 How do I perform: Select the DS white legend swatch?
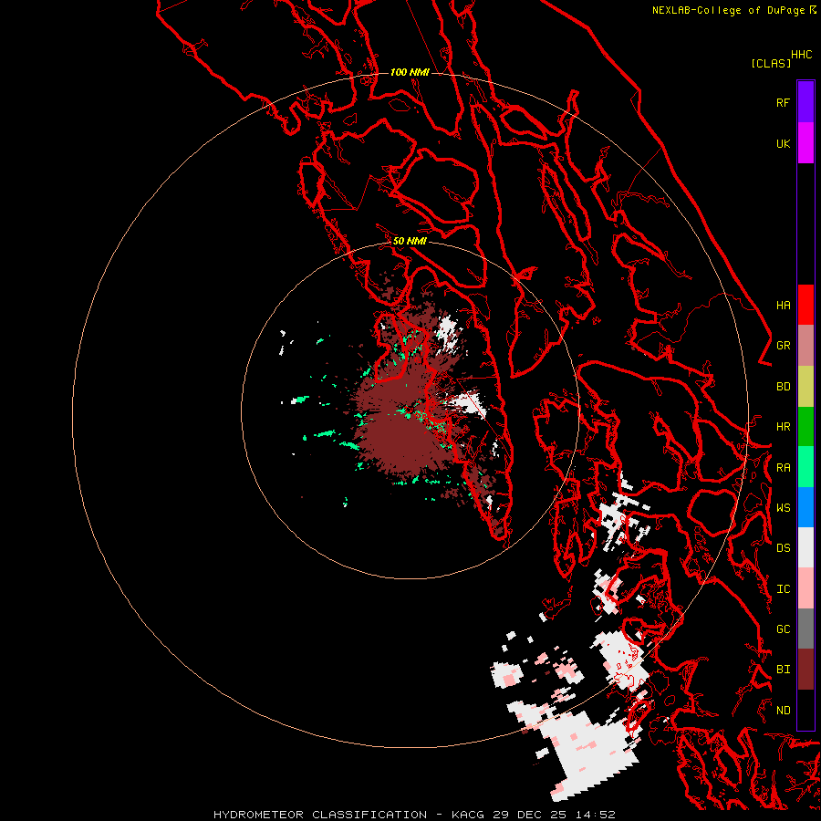point(805,547)
